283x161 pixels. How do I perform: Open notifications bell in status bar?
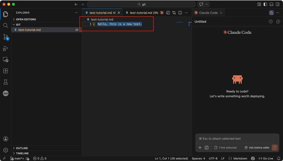(x=279, y=158)
